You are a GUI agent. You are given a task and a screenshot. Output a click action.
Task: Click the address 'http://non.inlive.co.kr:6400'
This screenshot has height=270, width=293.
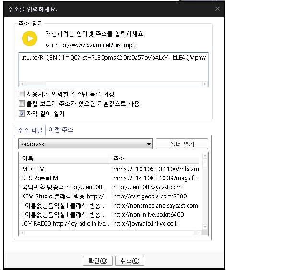point(149,215)
